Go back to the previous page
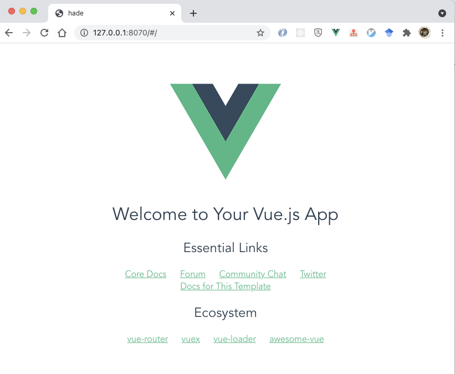 click(9, 33)
